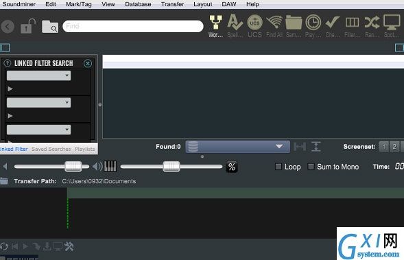Click the Linked Filter help question icon
The height and width of the screenshot is (260, 404).
tap(8, 63)
